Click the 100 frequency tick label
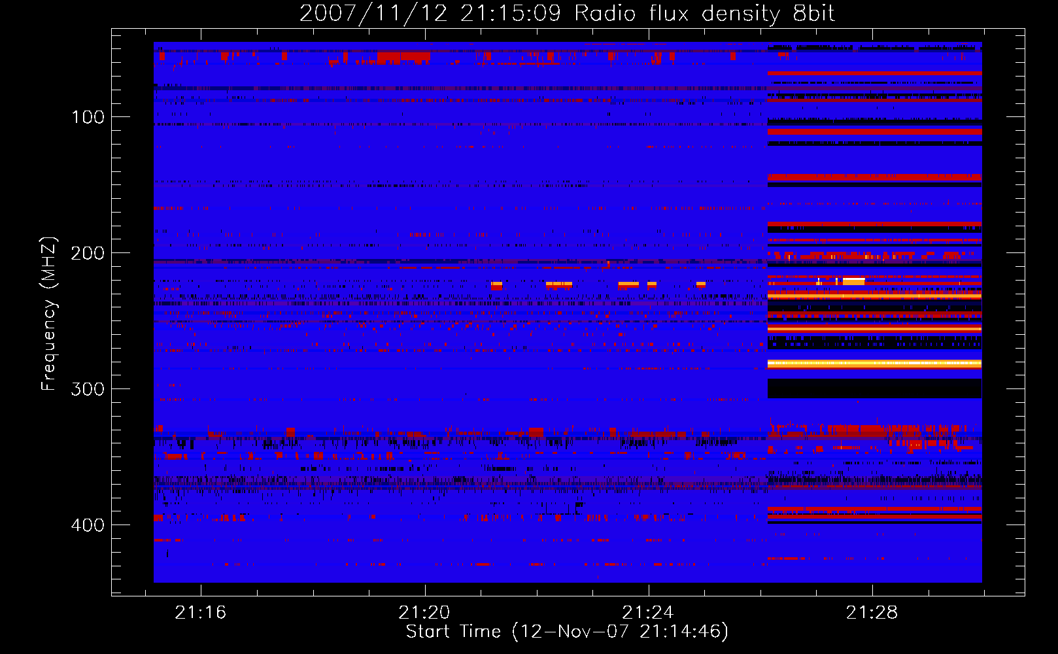This screenshot has height=654, width=1058. click(88, 117)
